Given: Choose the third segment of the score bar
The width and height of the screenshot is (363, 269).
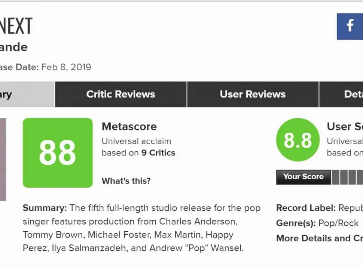Looking at the screenshot, I should click(352, 177).
